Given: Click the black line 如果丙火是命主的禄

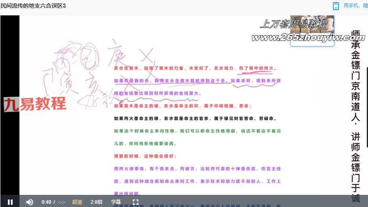Looking at the screenshot, I should click(195, 118).
